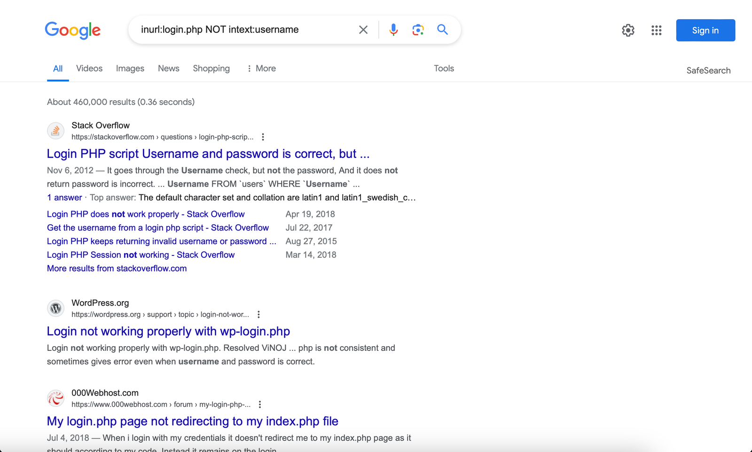Open the Tools search options
Image resolution: width=752 pixels, height=452 pixels.
pyautogui.click(x=444, y=69)
